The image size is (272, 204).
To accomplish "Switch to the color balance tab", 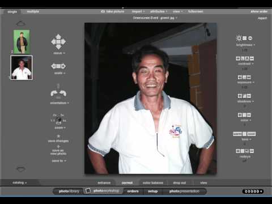I will click(153, 183).
